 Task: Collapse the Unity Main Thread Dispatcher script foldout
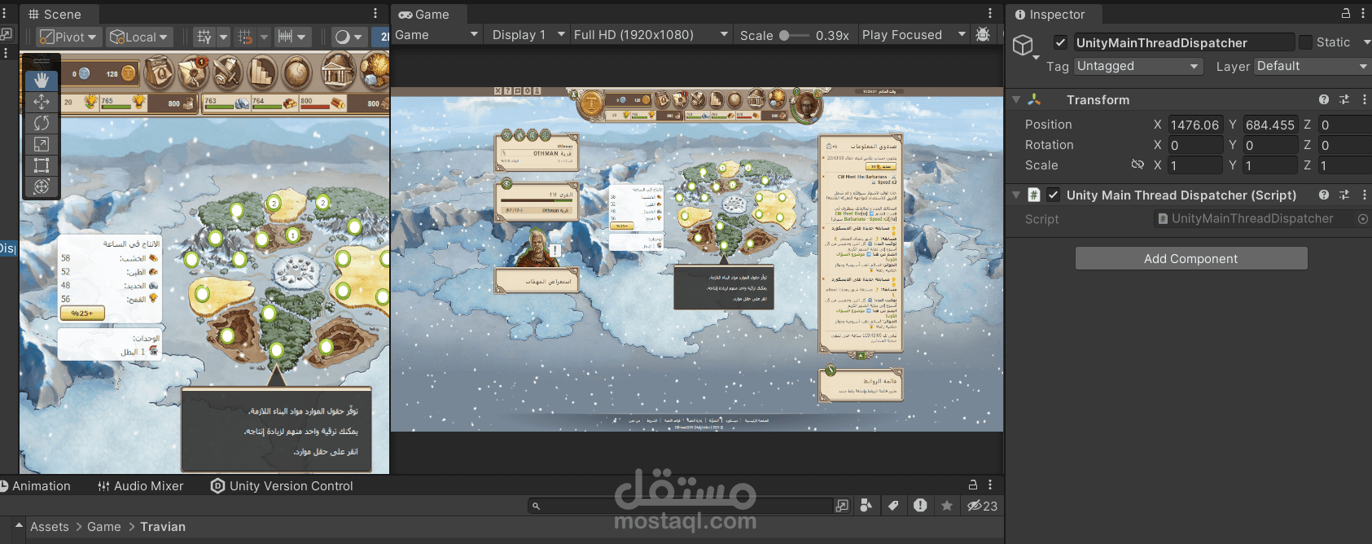click(x=1016, y=195)
